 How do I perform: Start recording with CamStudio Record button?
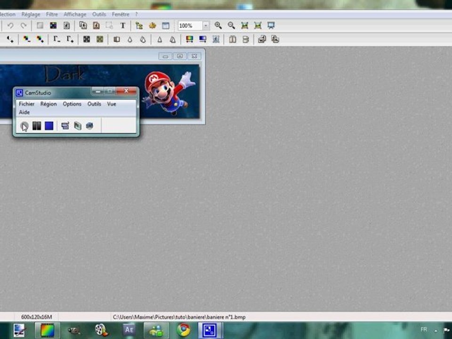[24, 126]
